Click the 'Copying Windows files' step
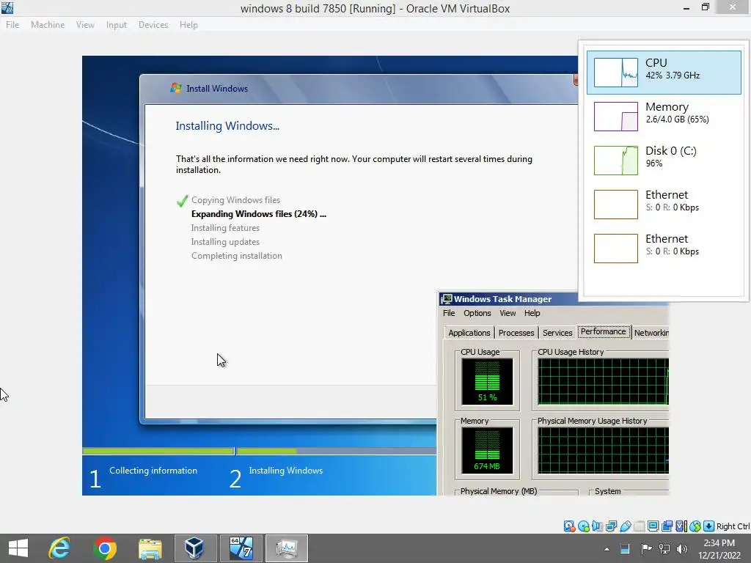The width and height of the screenshot is (751, 563). coord(235,200)
